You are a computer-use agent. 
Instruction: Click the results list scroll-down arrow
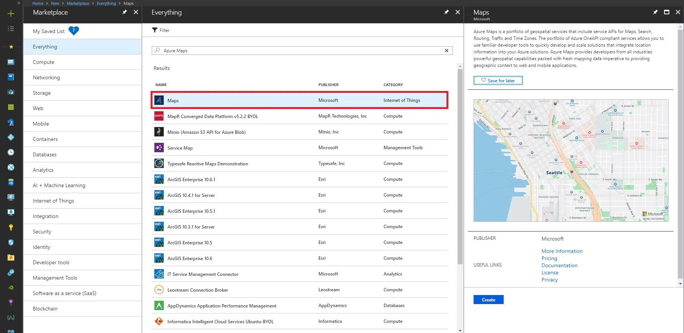pyautogui.click(x=460, y=330)
